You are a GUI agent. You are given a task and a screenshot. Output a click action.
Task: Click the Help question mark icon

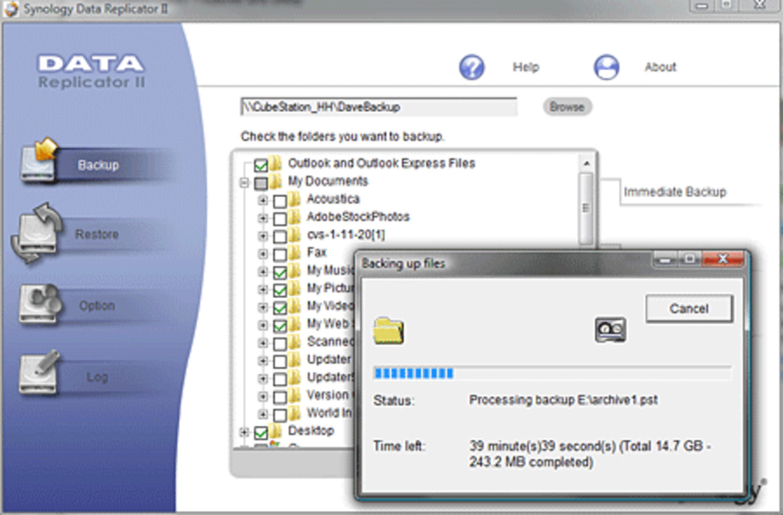(472, 67)
